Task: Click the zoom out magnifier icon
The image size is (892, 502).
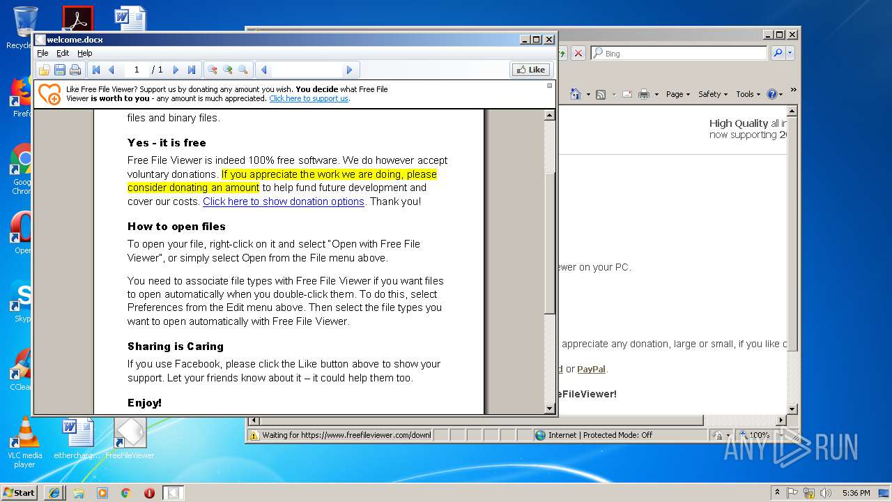Action: (213, 70)
